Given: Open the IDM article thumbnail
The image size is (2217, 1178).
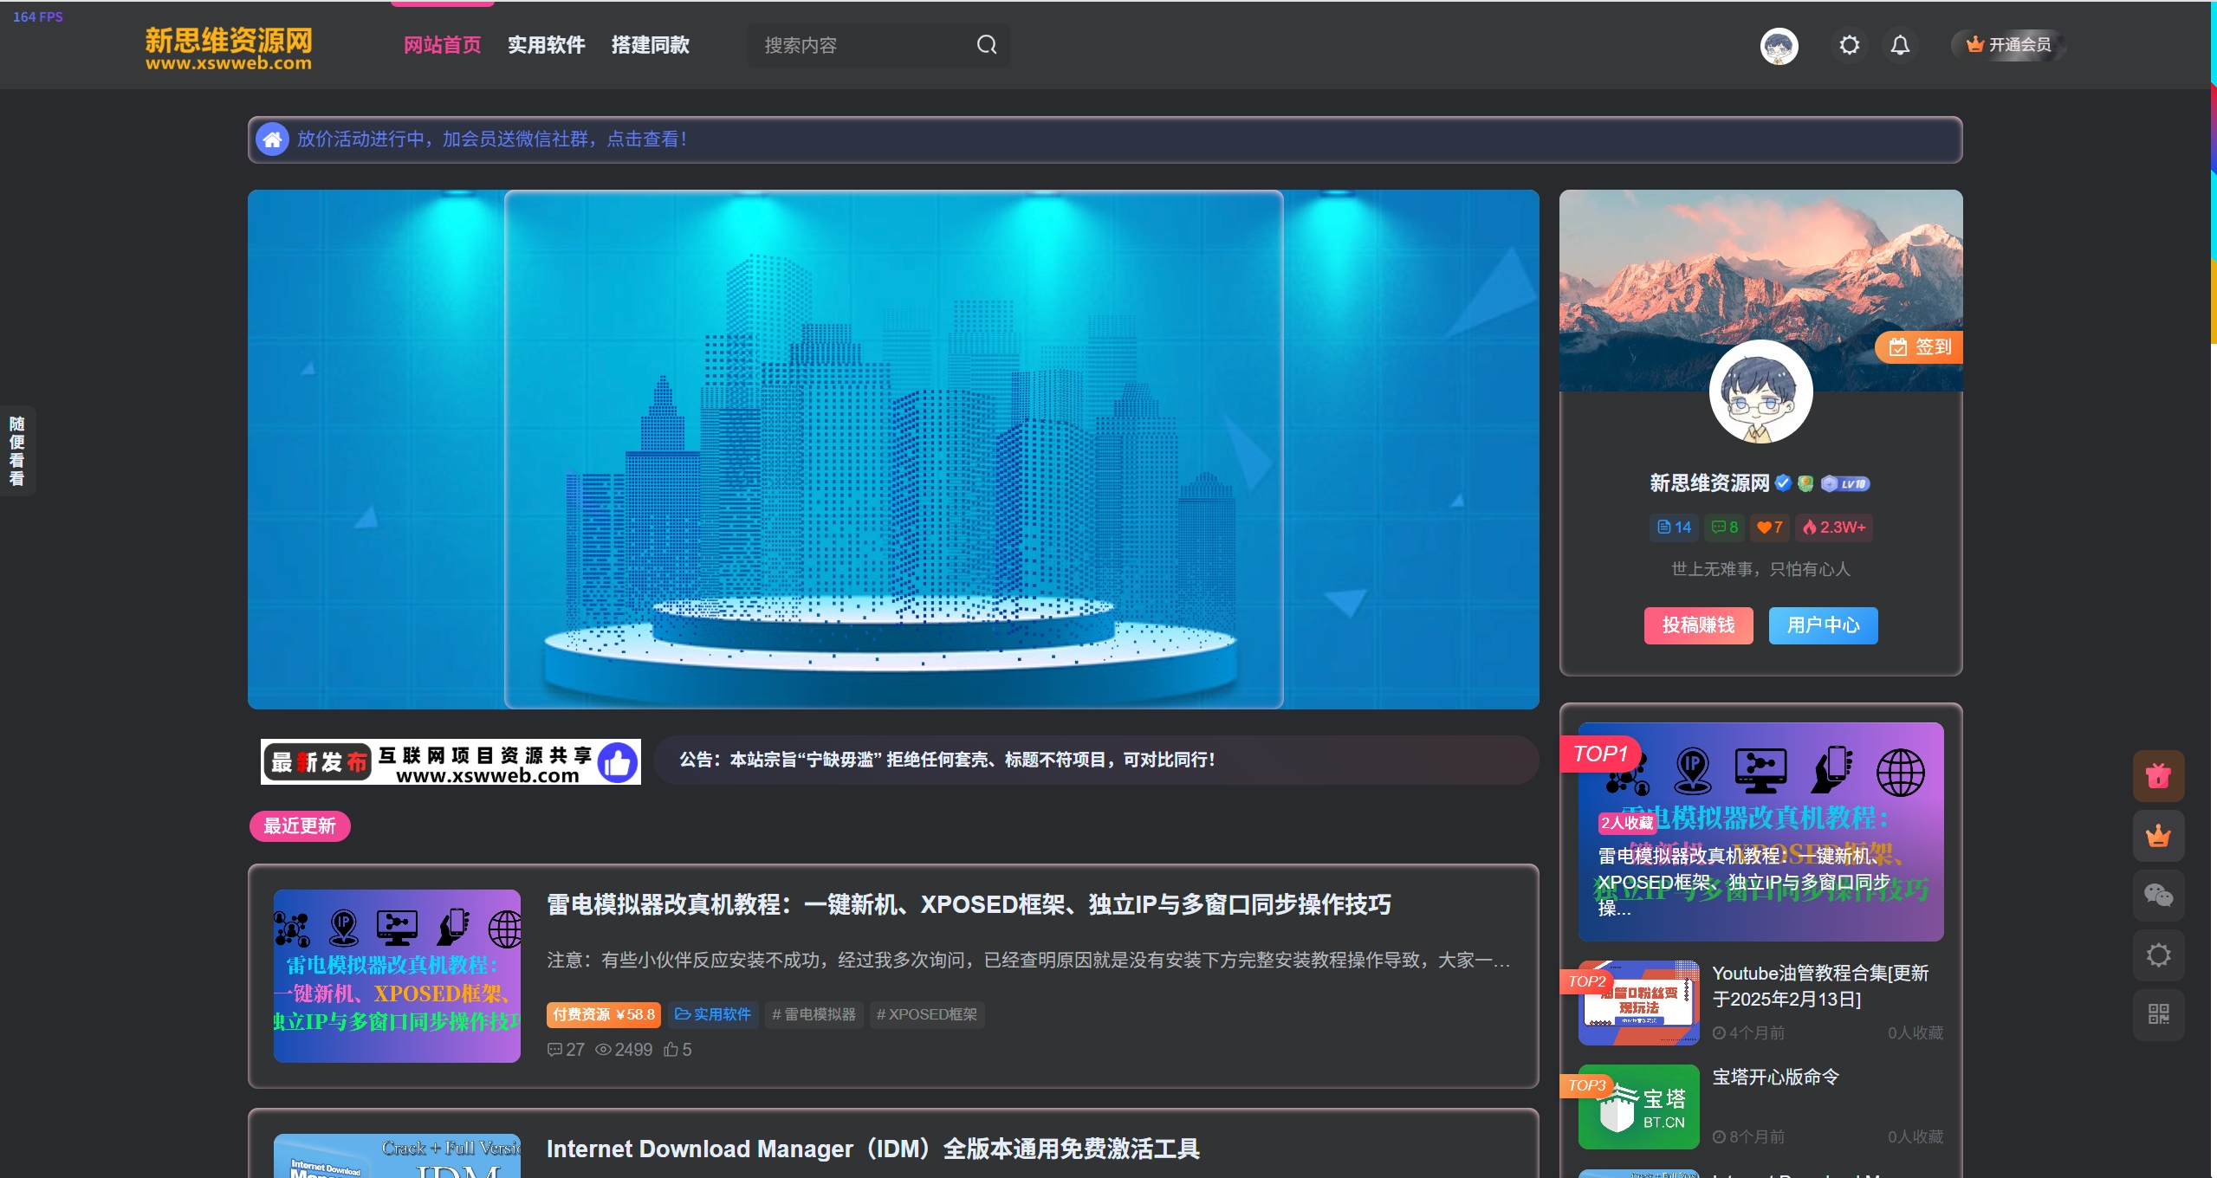Looking at the screenshot, I should pos(397,1155).
